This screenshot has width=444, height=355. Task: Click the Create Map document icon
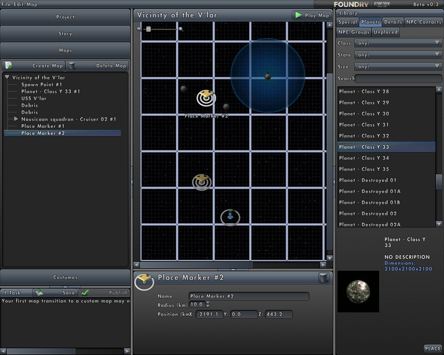tap(8, 66)
